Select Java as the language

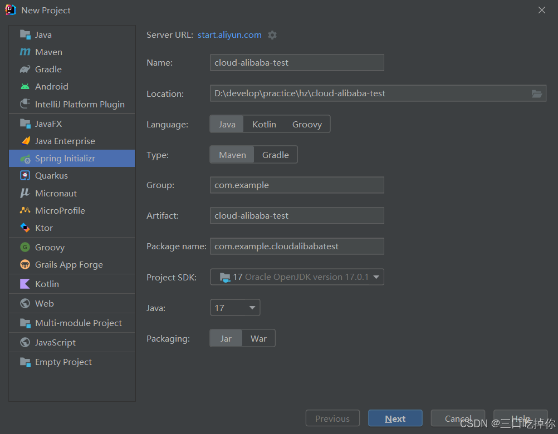click(x=227, y=124)
